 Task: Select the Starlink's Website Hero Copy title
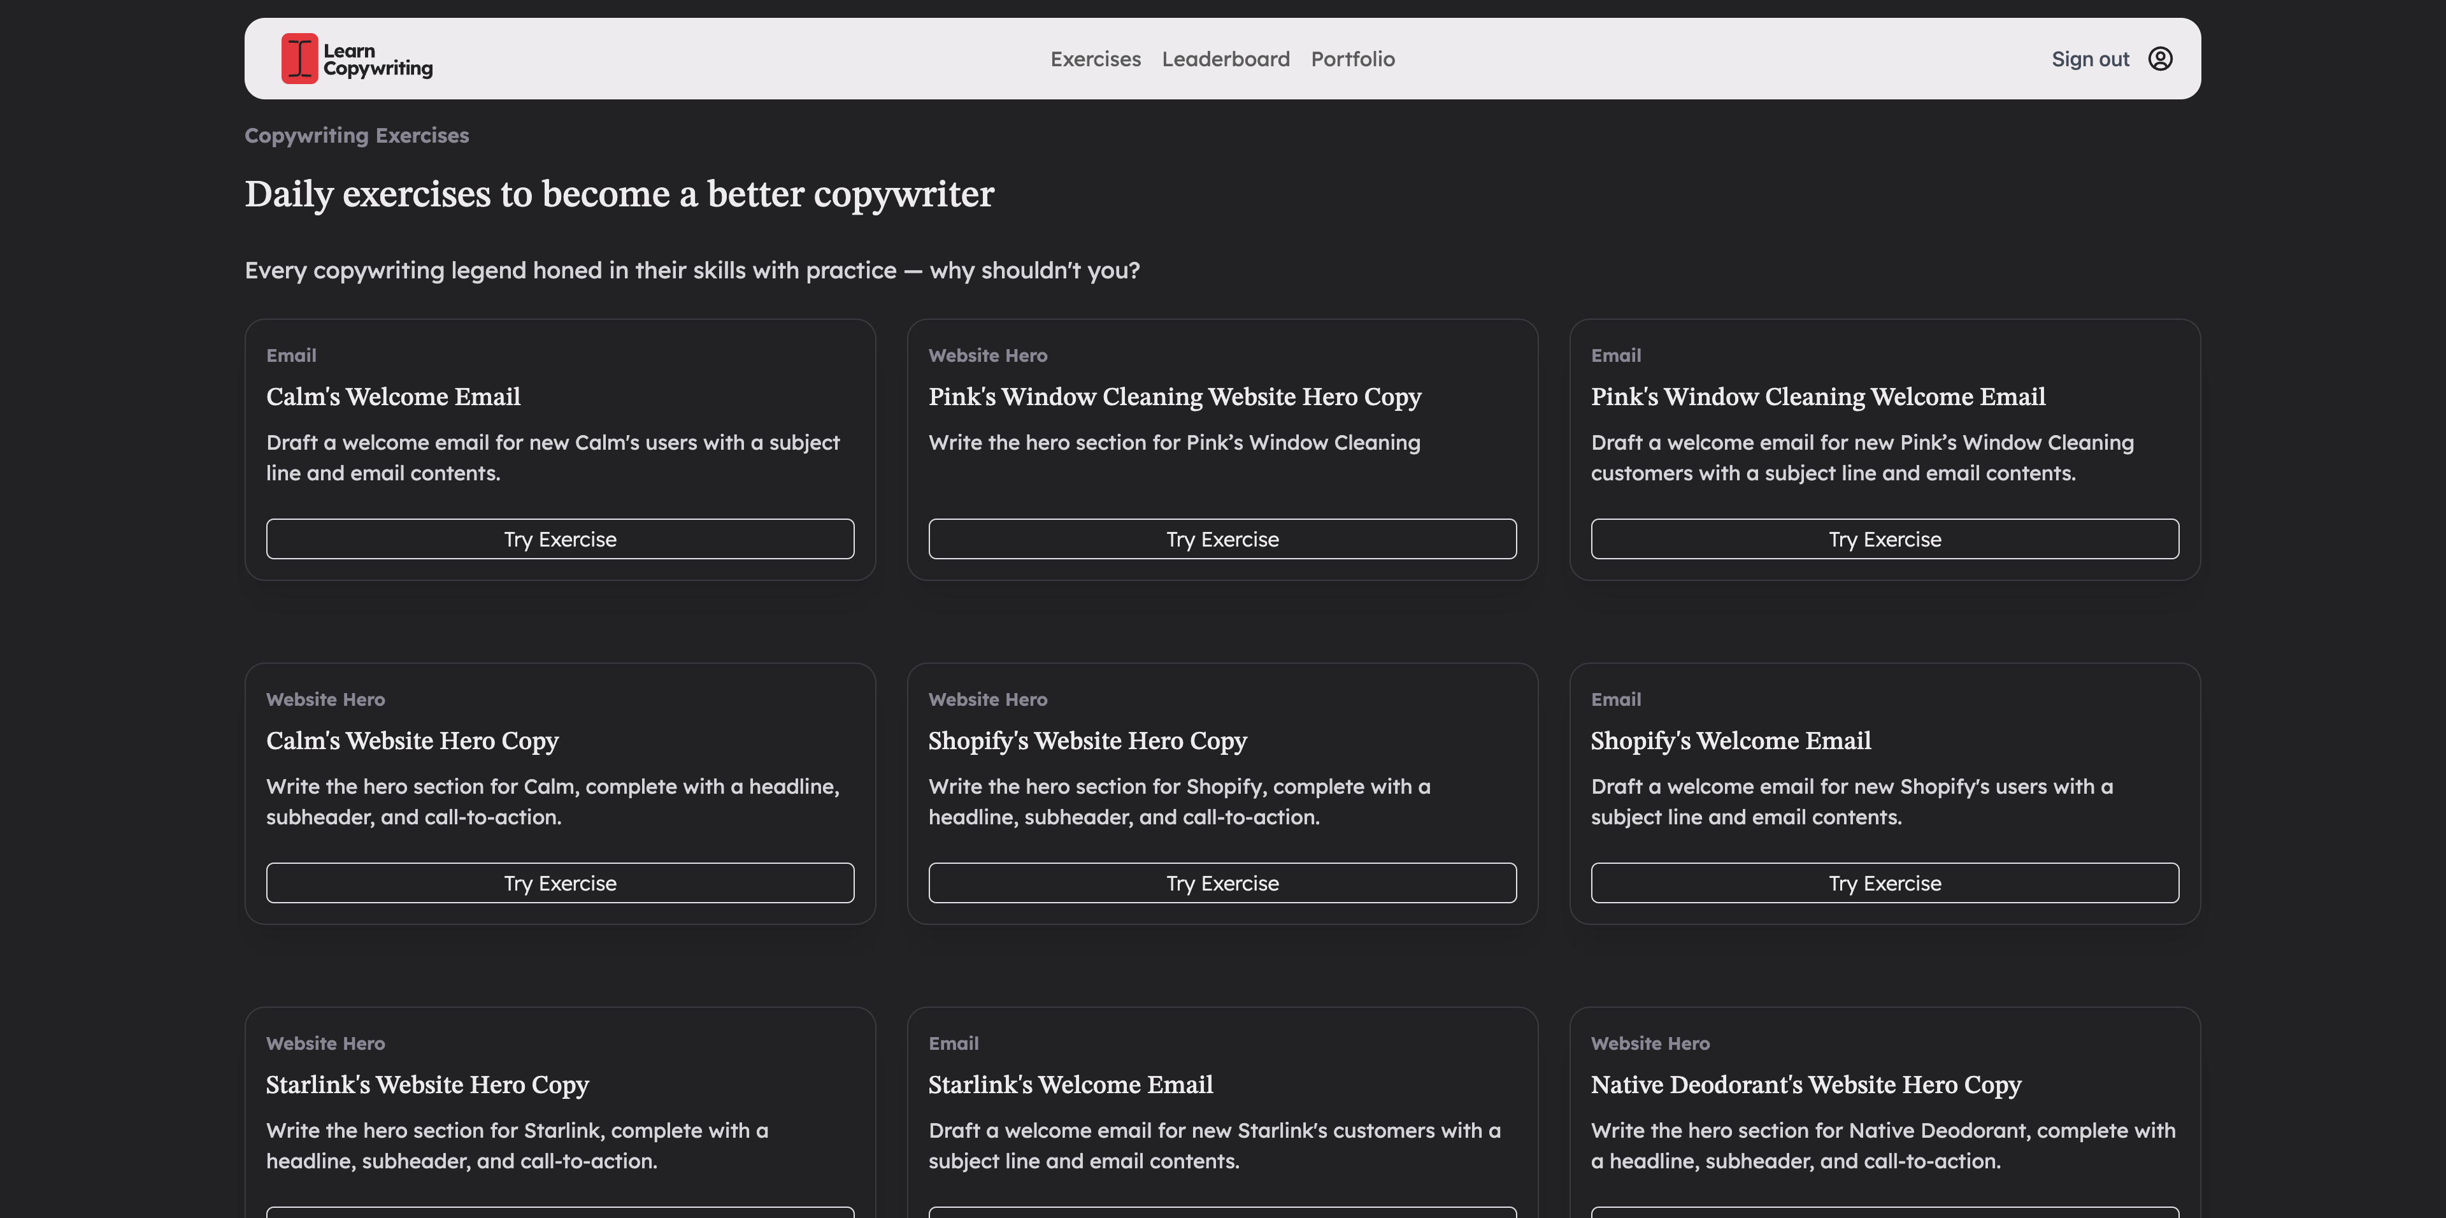pyautogui.click(x=427, y=1084)
